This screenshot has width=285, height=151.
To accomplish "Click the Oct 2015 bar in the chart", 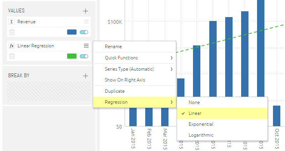I will 276,116.
